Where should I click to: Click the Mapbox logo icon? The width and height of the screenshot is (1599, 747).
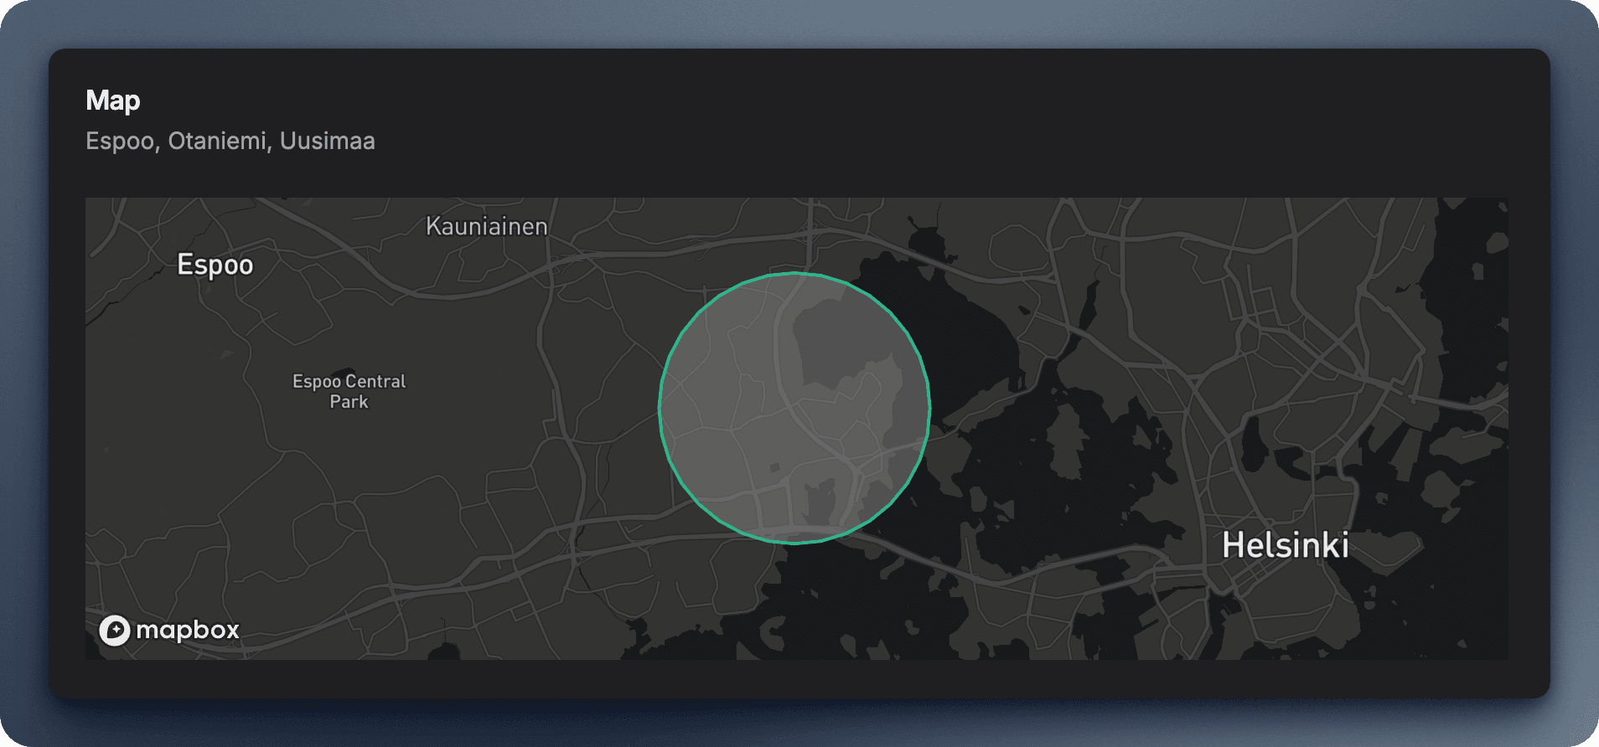115,631
